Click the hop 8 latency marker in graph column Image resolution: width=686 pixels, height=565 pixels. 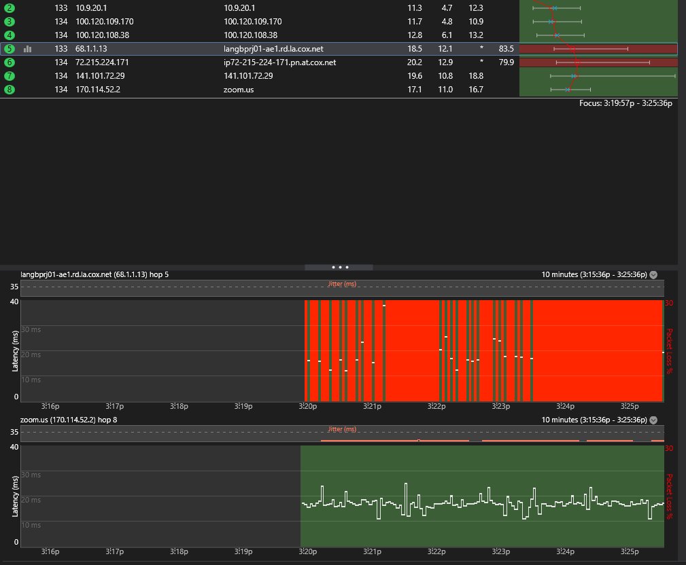568,90
